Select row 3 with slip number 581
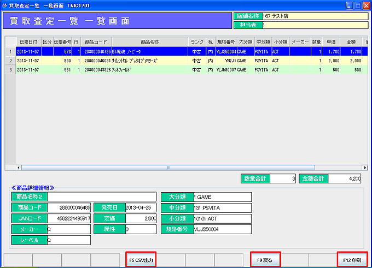 point(109,70)
